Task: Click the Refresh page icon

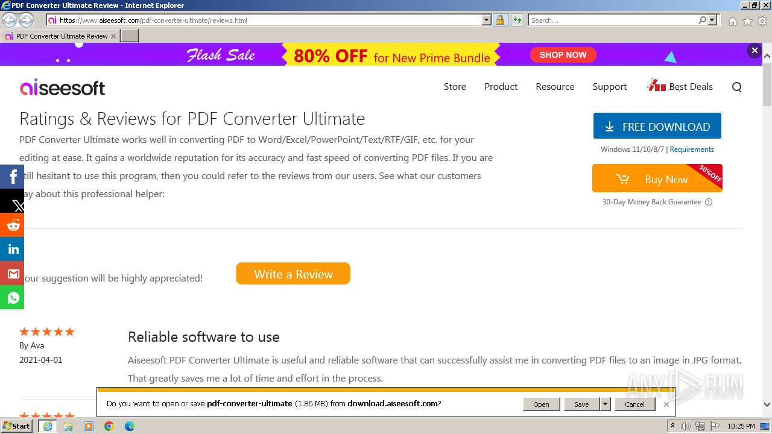Action: [x=517, y=20]
